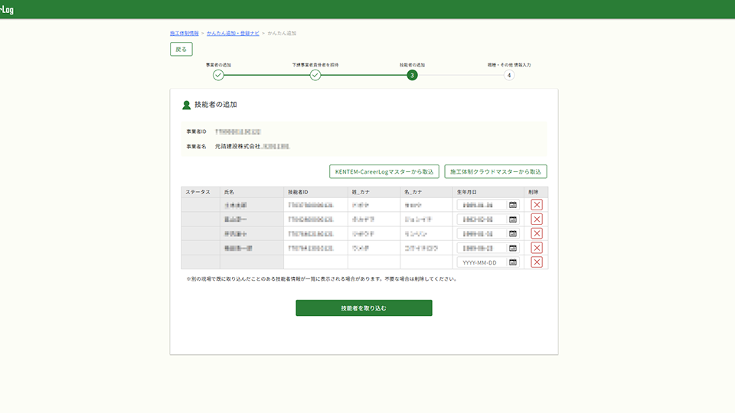Image resolution: width=735 pixels, height=413 pixels.
Task: Select step 4 circle in progress bar
Action: point(509,76)
